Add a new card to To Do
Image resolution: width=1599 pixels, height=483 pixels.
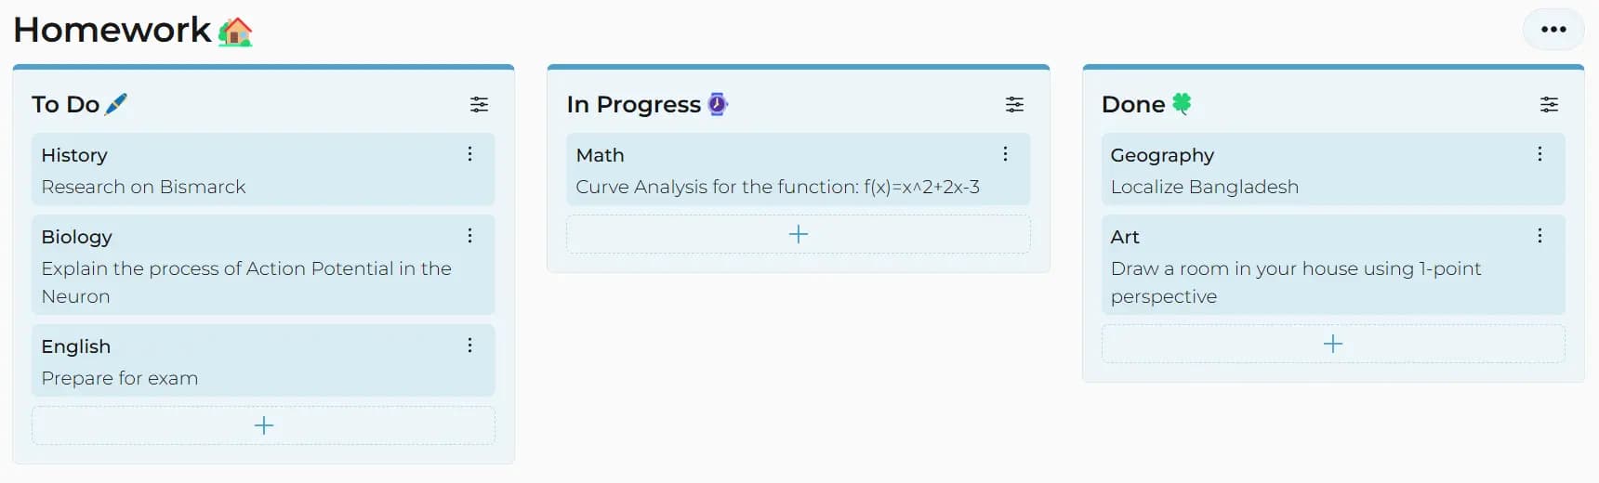click(264, 425)
